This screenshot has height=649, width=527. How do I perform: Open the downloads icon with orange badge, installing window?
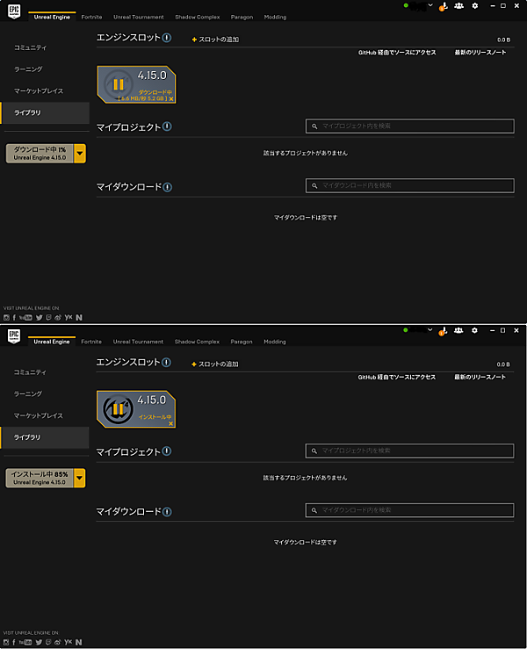pos(444,331)
